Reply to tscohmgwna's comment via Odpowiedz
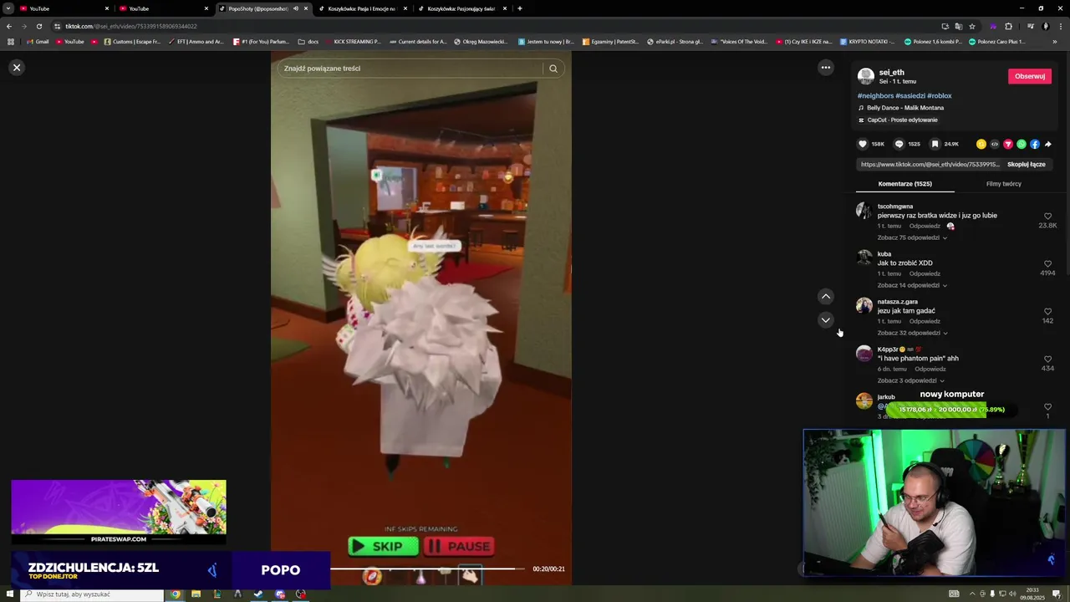Image resolution: width=1070 pixels, height=602 pixels. click(x=925, y=226)
